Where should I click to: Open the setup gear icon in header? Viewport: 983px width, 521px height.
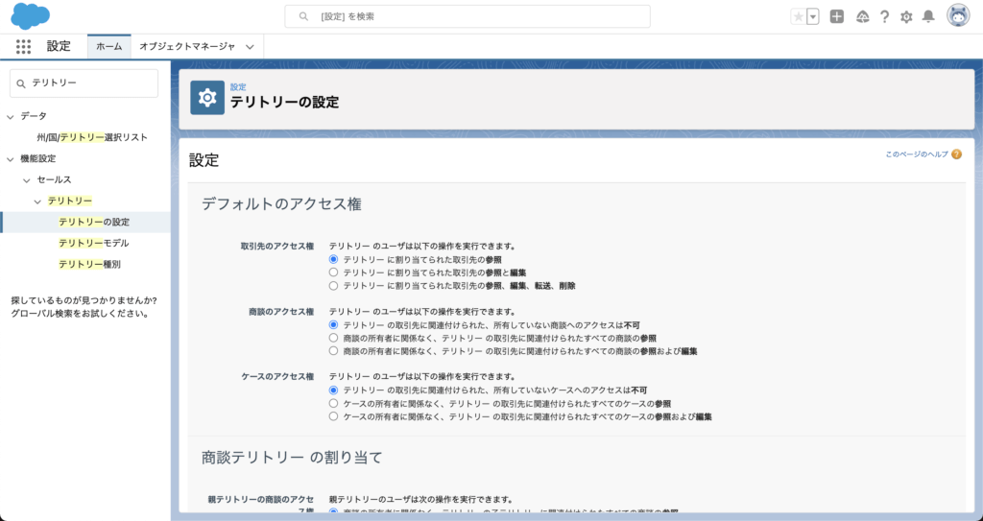click(906, 17)
